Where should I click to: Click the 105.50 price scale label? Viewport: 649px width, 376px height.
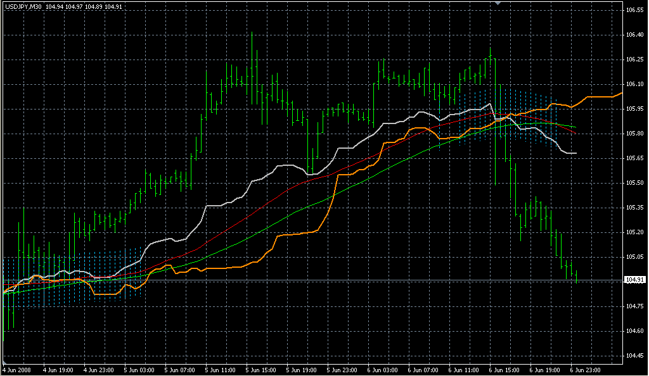click(x=634, y=183)
